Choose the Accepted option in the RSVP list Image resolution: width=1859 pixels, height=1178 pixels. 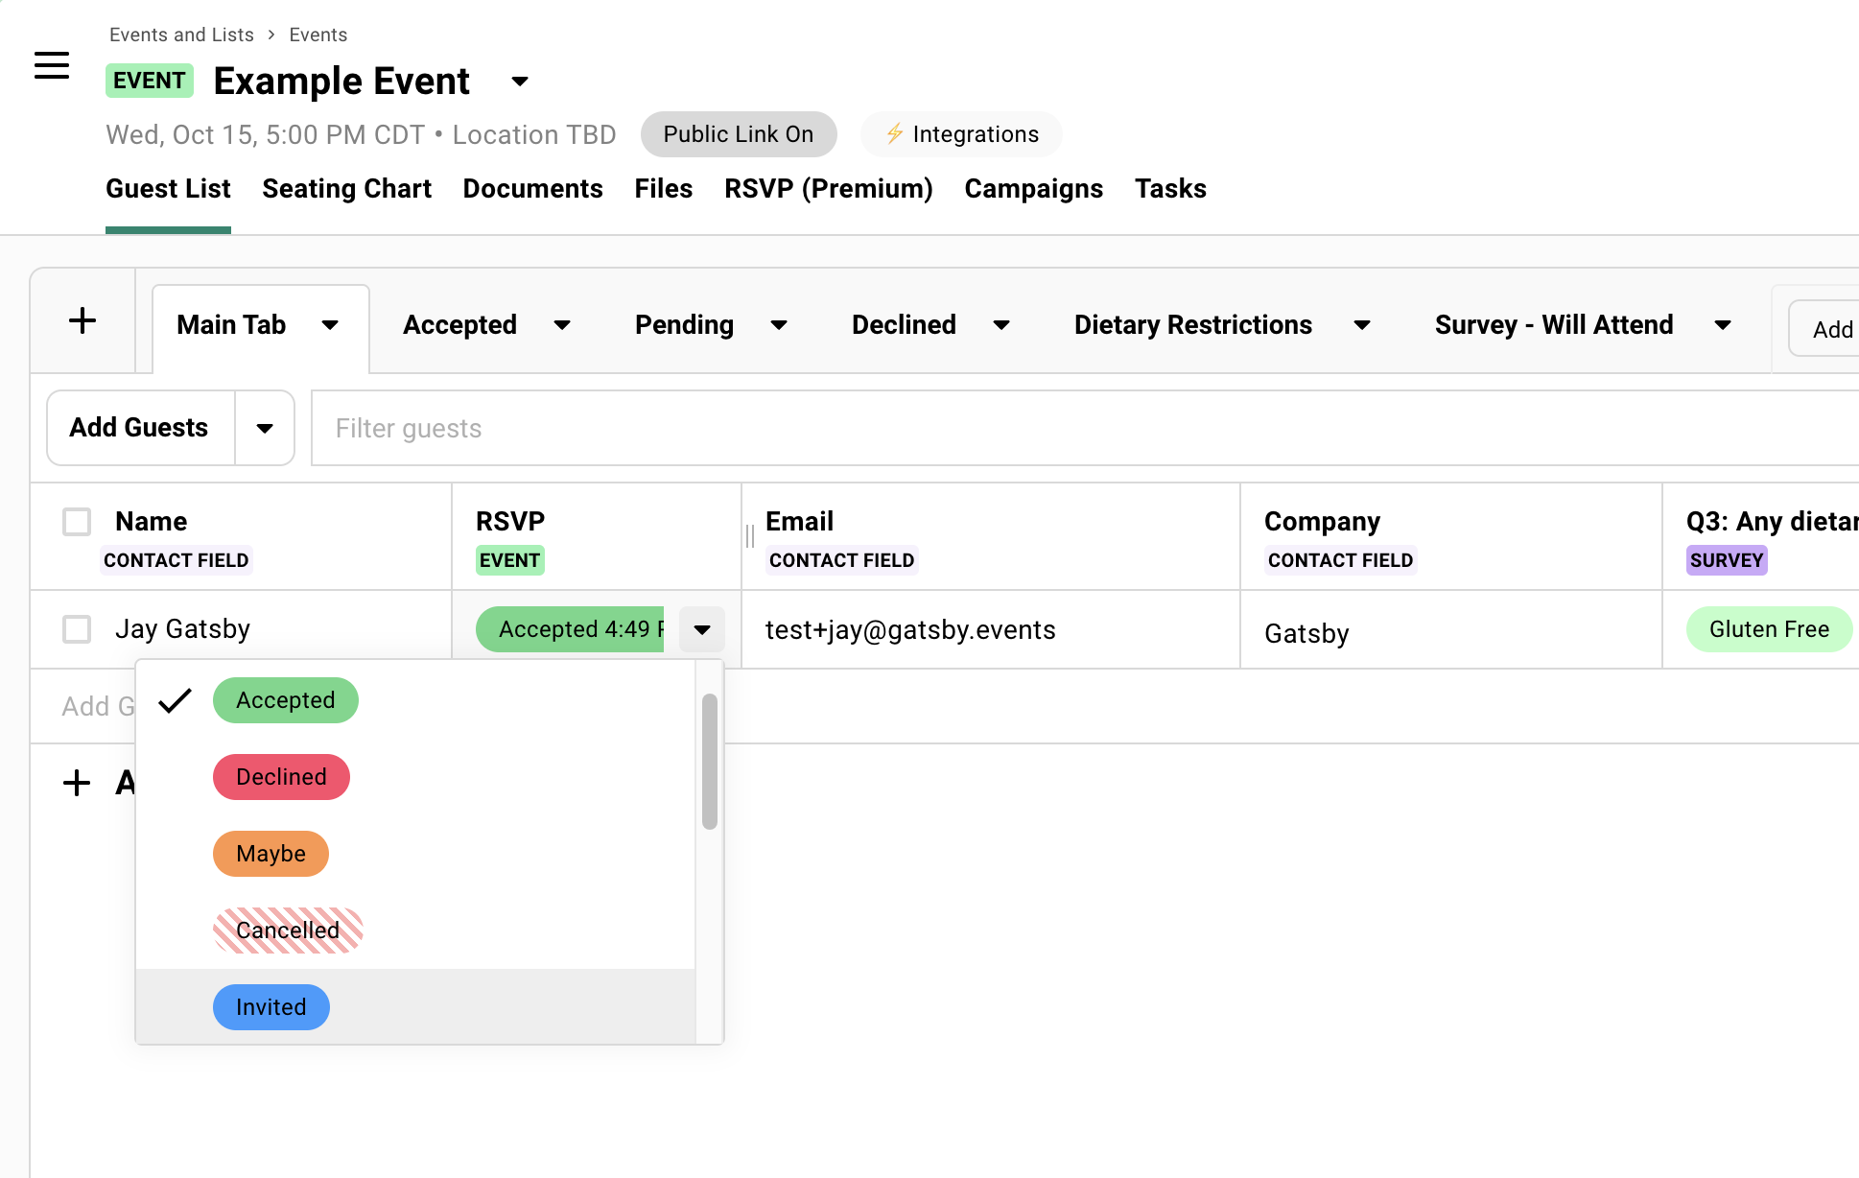pyautogui.click(x=285, y=700)
